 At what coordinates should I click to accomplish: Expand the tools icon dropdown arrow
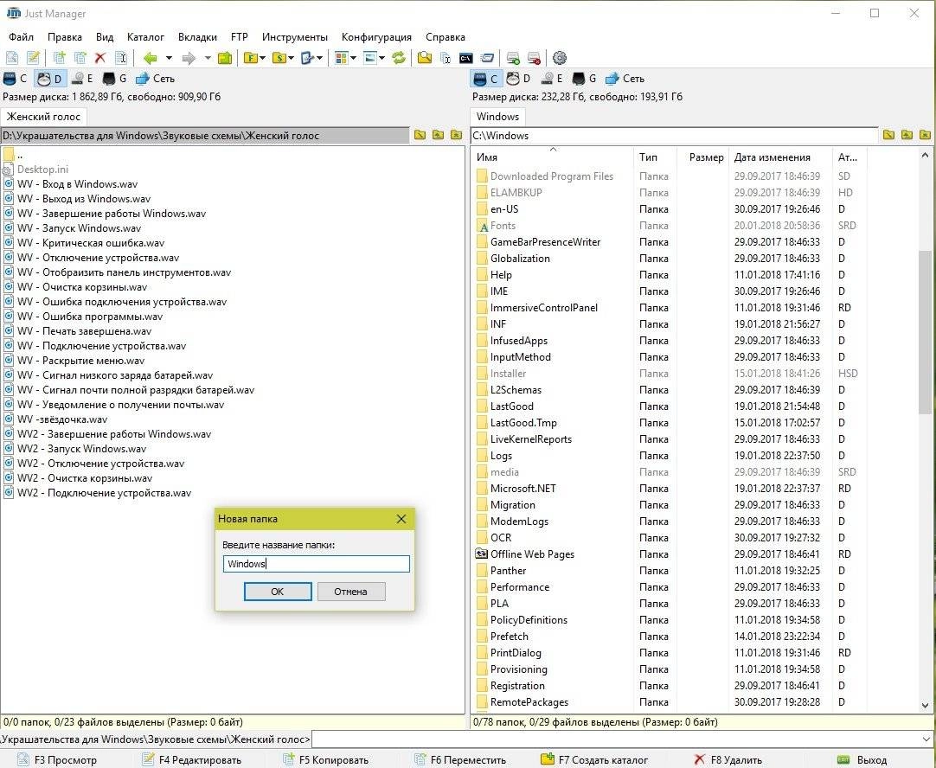[x=320, y=58]
